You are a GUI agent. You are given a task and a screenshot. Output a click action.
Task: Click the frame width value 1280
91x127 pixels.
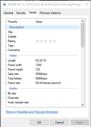38,65
